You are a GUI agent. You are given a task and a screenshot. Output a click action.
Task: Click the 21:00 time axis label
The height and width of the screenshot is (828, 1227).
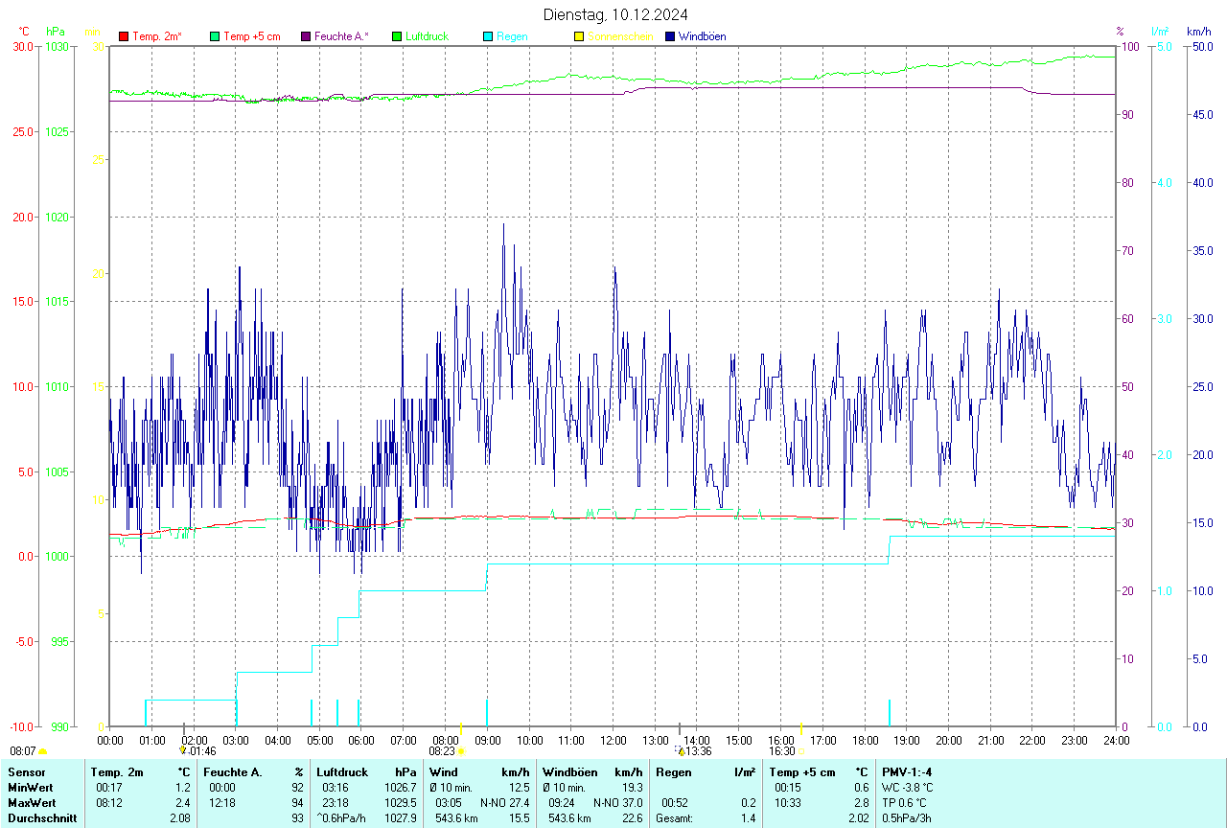990,740
